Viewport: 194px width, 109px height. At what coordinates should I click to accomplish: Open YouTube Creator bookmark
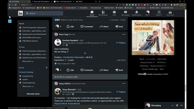[x=70, y=8]
